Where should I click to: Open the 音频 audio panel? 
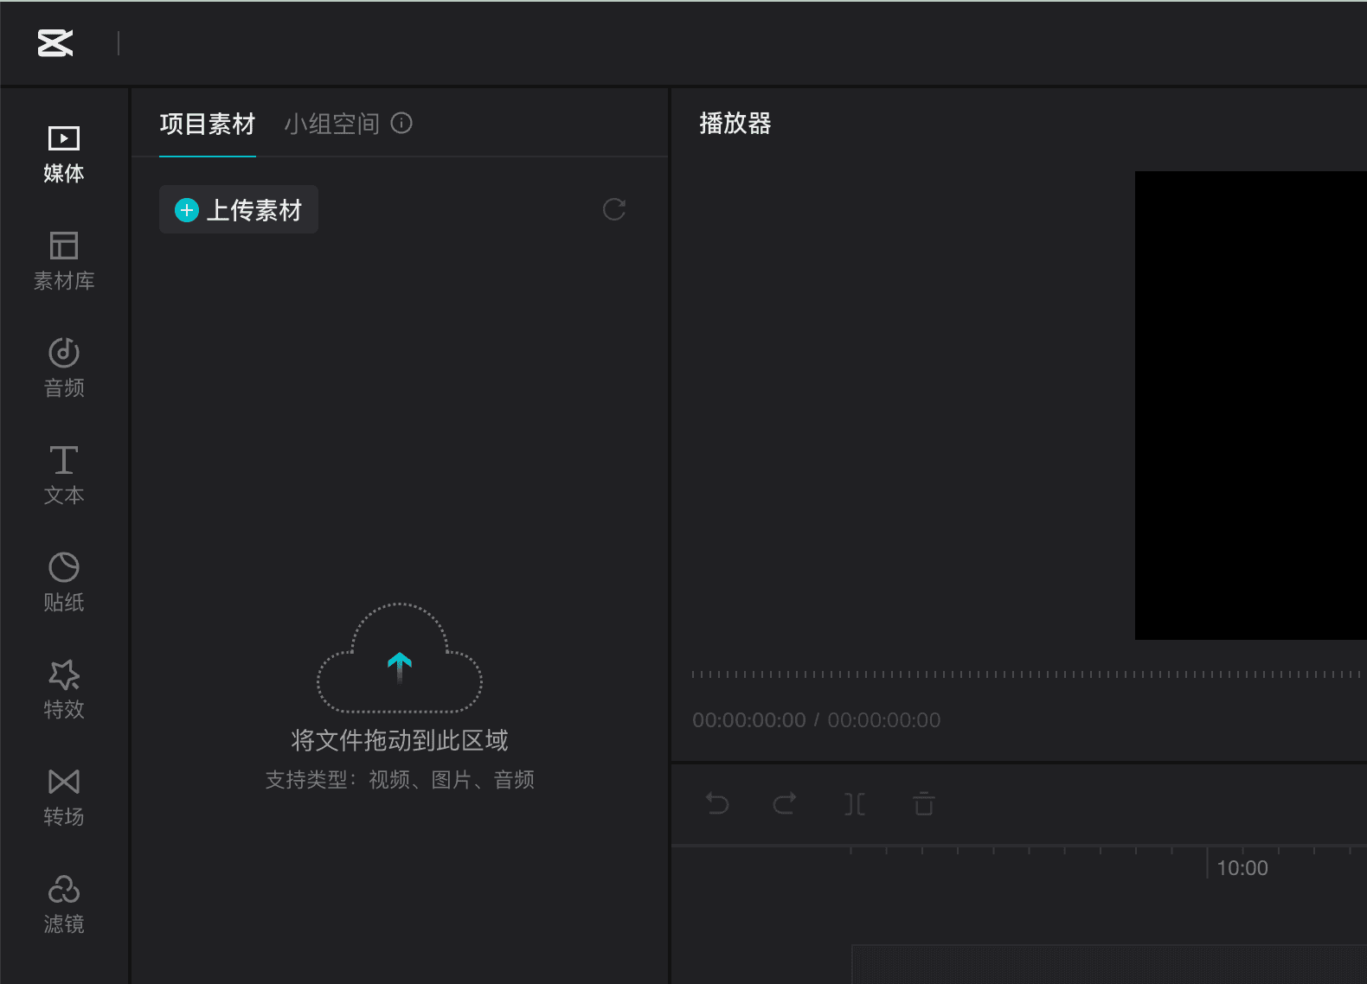click(64, 369)
